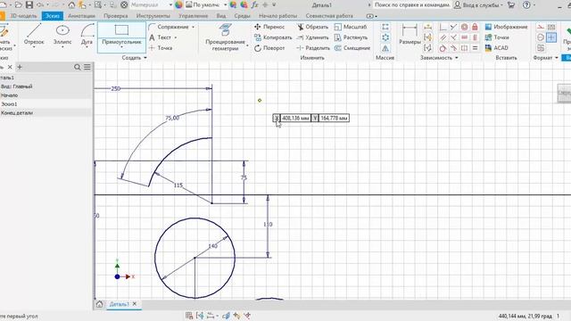This screenshot has height=321, width=571.
Task: Open the Текст dropdown arrow
Action: pos(176,37)
